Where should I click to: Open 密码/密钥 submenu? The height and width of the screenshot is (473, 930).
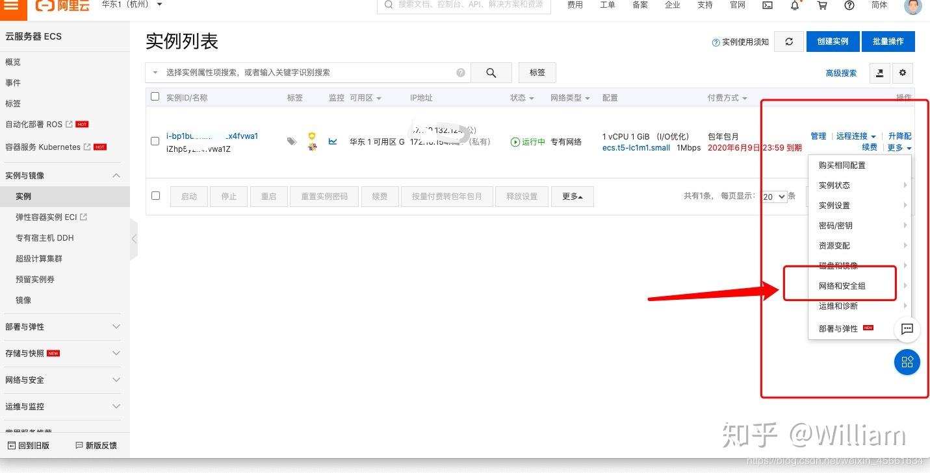click(860, 225)
